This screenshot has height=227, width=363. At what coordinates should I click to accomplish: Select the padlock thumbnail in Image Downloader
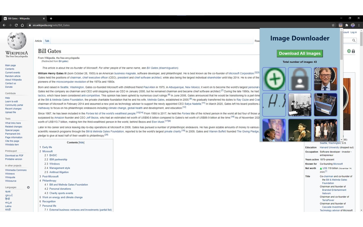tap(300, 79)
